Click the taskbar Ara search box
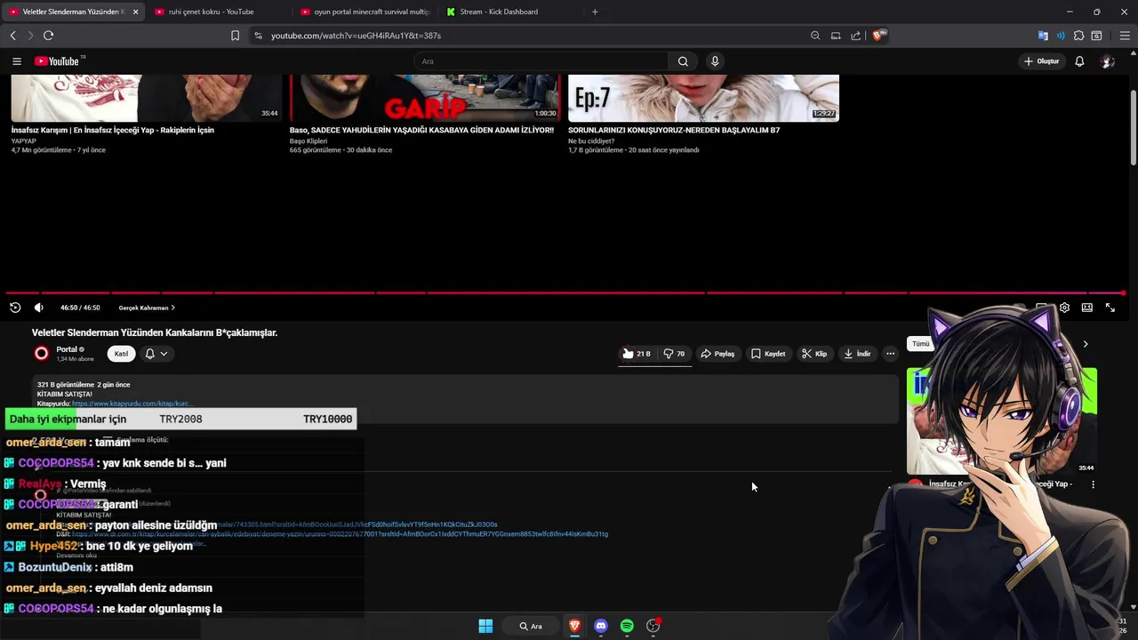This screenshot has height=640, width=1138. coord(531,626)
